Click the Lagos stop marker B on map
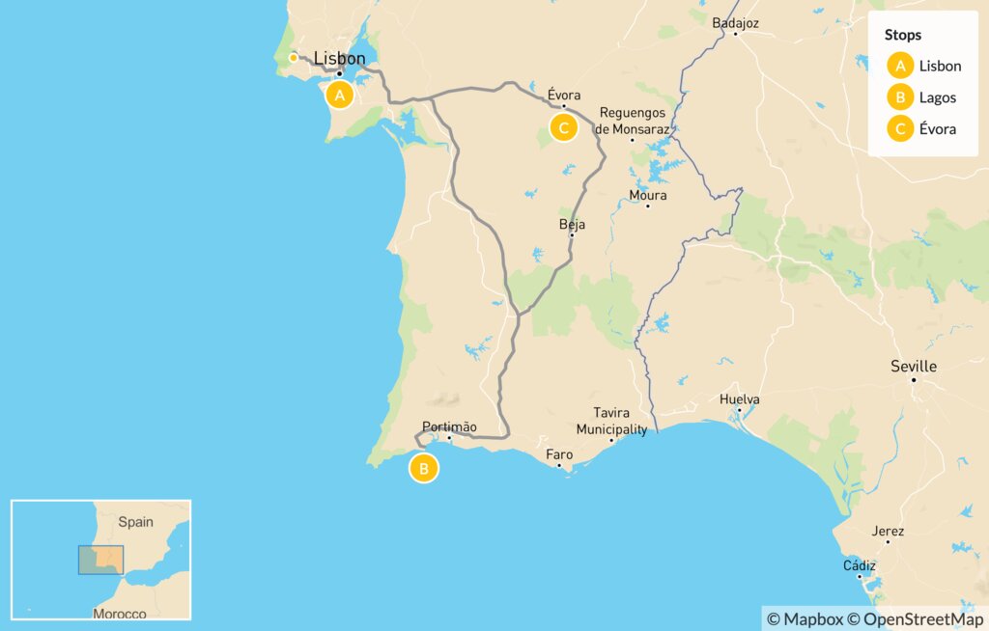The height and width of the screenshot is (631, 989). (x=423, y=468)
